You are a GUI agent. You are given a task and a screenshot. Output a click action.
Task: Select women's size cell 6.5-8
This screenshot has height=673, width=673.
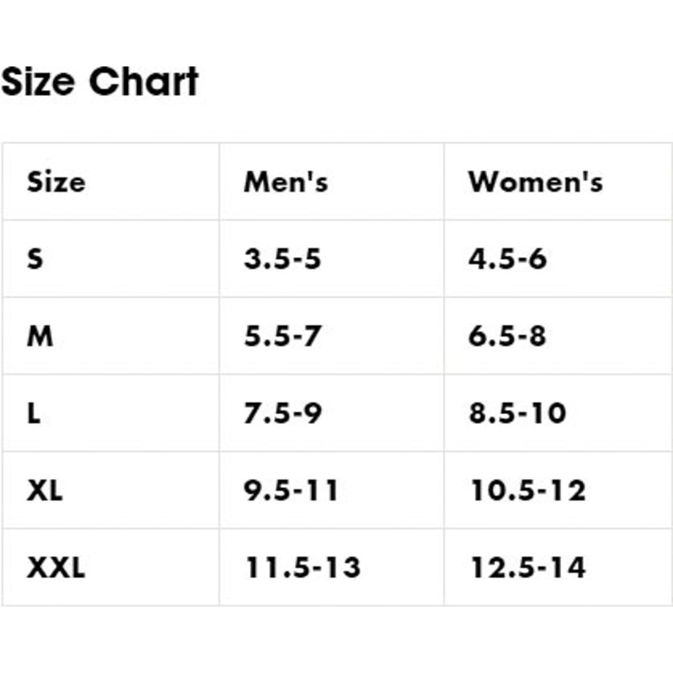coord(507,336)
